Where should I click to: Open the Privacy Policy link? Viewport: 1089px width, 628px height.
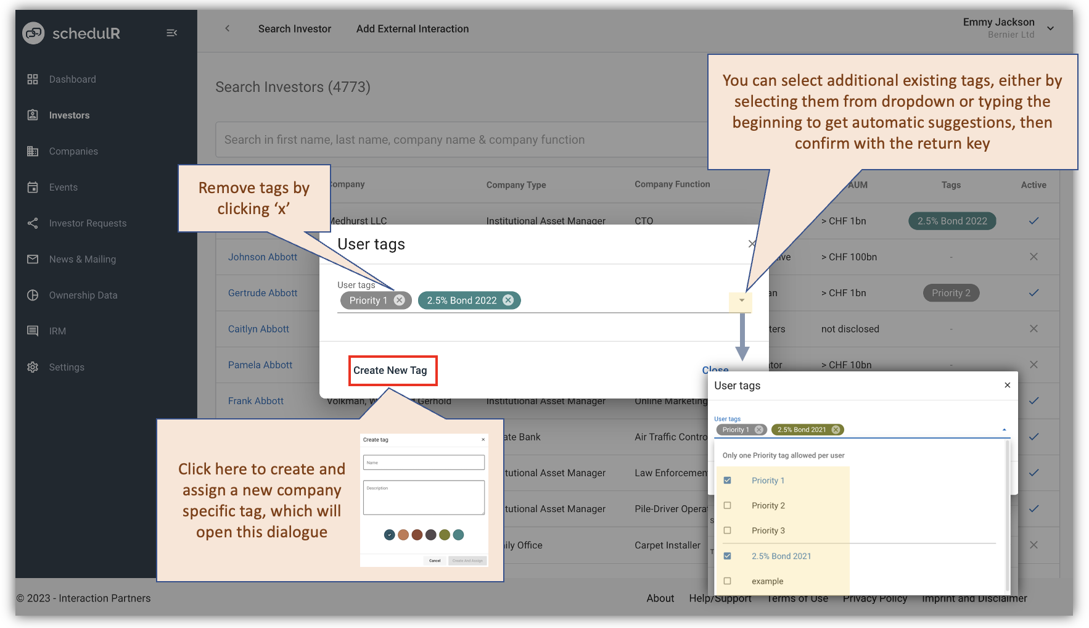pos(874,598)
